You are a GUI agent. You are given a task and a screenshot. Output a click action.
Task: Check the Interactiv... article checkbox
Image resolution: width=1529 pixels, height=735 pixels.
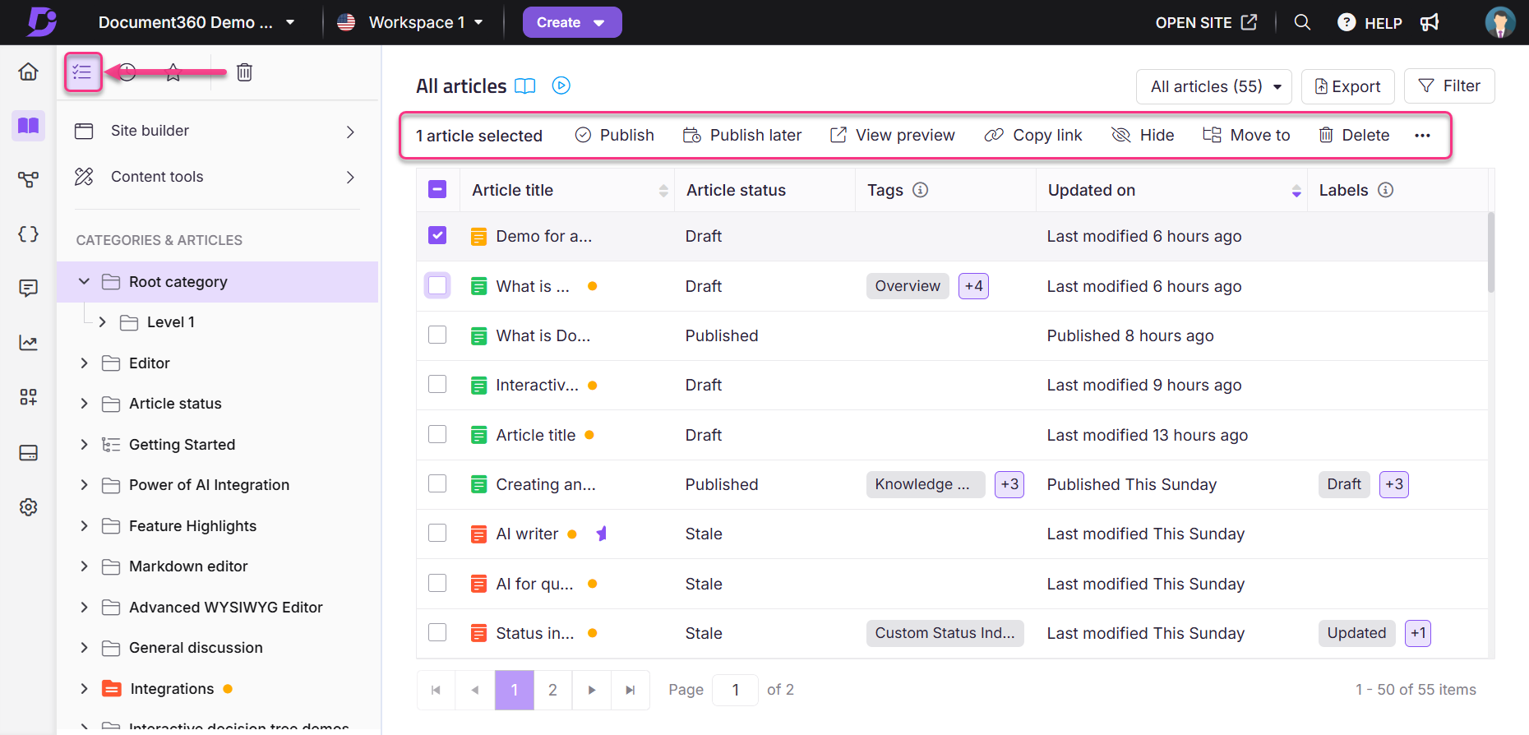point(437,384)
